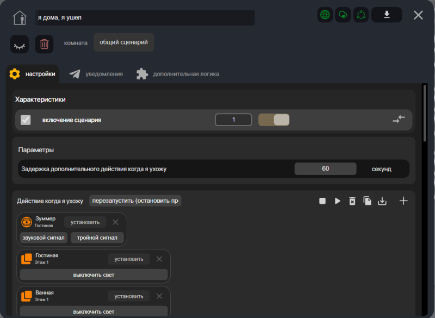
Task: Click the scenario name field 'я дома, я ушел'
Action: (145, 18)
